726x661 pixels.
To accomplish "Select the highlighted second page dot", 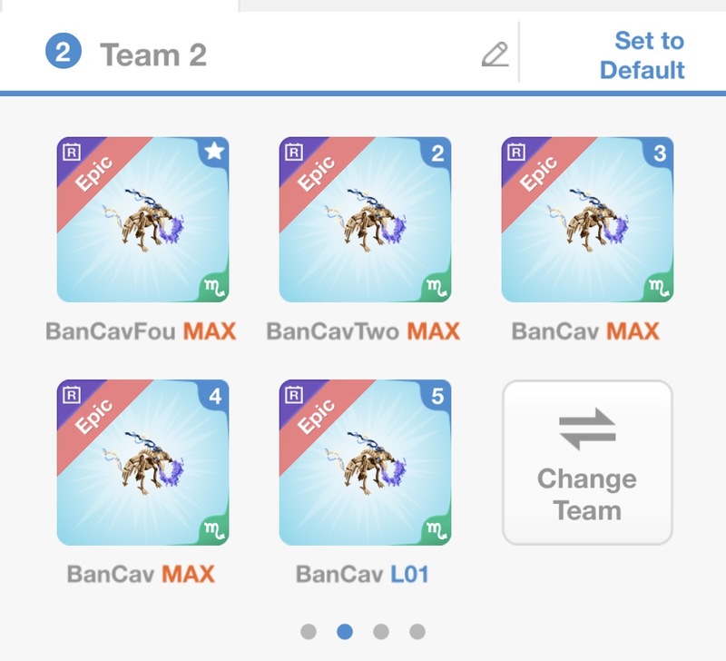I will tap(345, 631).
